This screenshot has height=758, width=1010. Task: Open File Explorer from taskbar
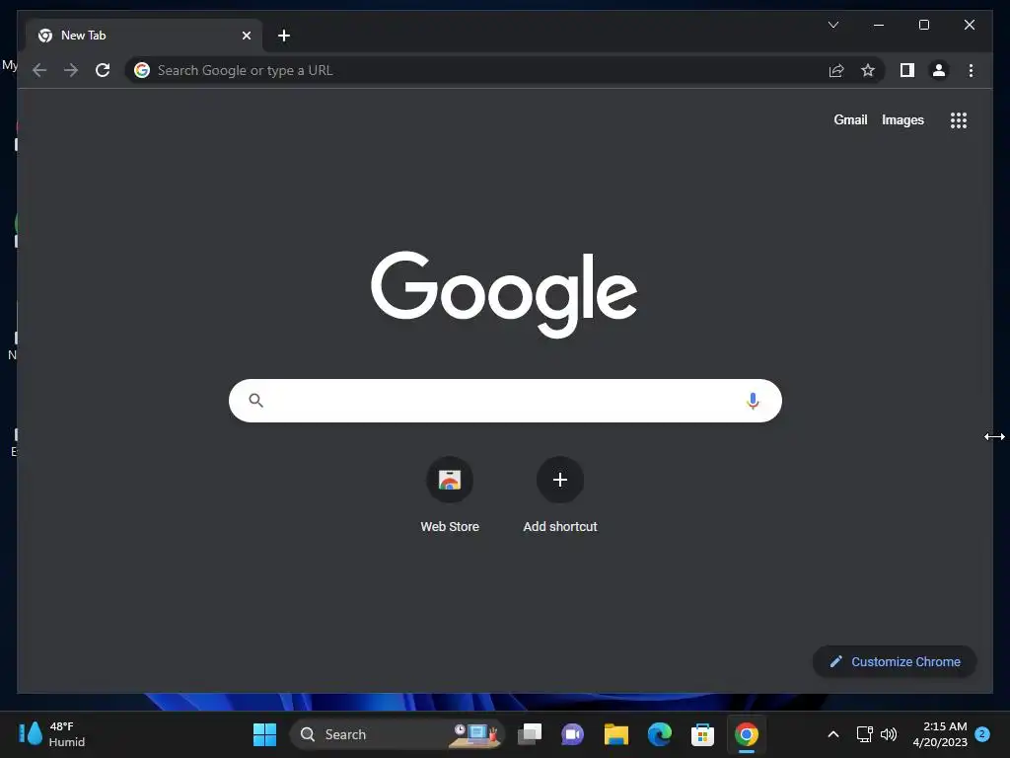point(615,734)
